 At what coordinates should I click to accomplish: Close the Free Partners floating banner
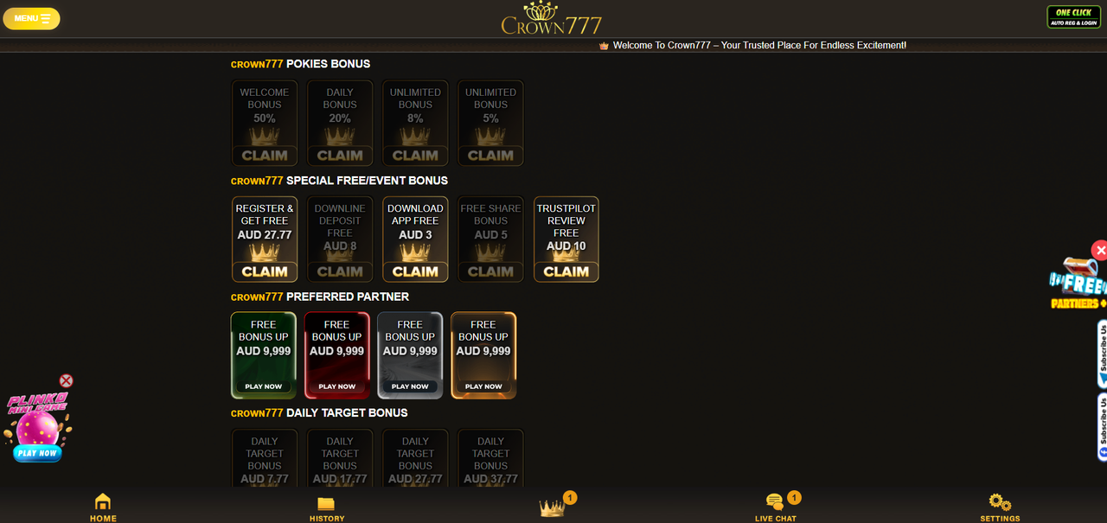(1099, 250)
